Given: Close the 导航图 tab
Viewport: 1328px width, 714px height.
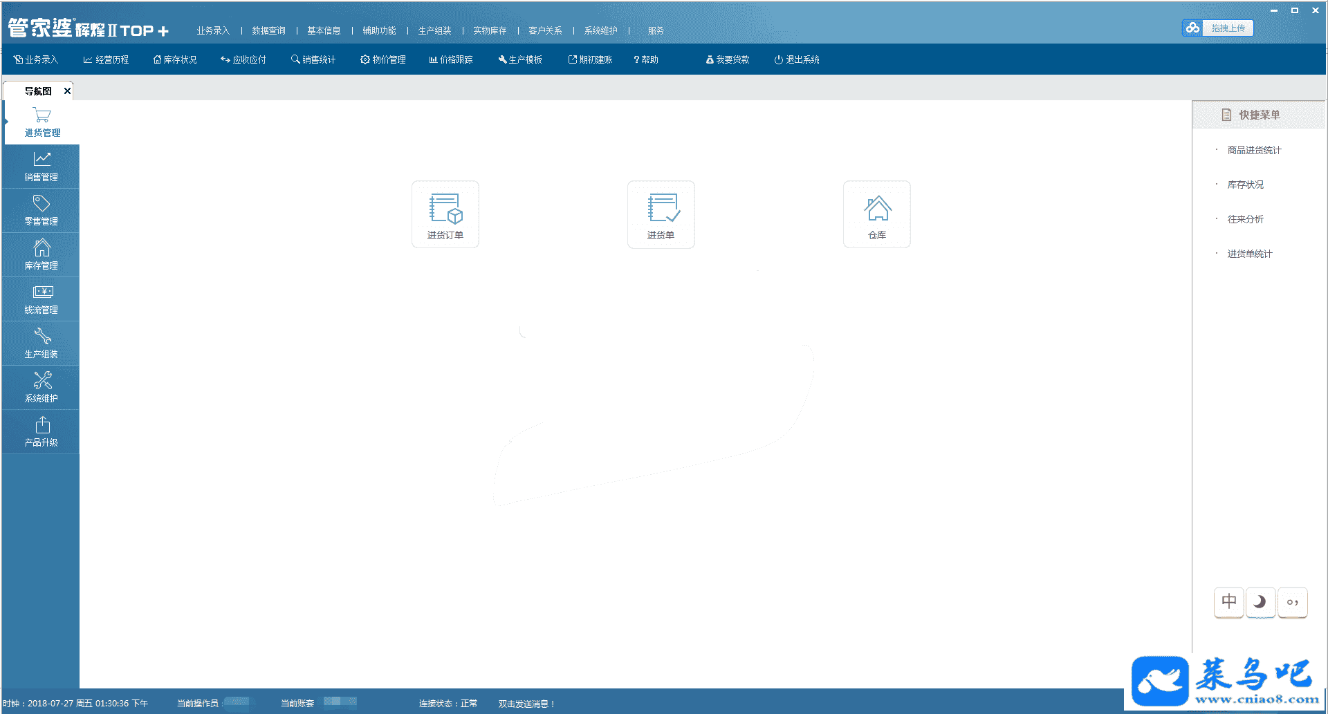Looking at the screenshot, I should pyautogui.click(x=67, y=91).
